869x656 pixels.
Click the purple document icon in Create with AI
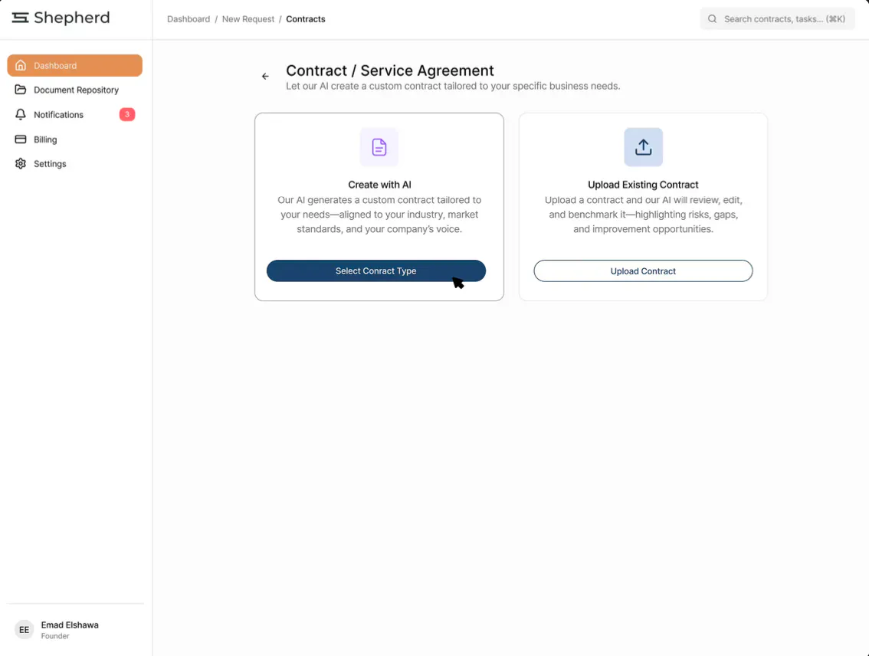pyautogui.click(x=379, y=147)
